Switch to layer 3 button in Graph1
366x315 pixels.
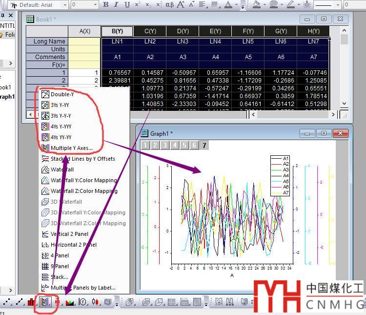[x=165, y=145]
